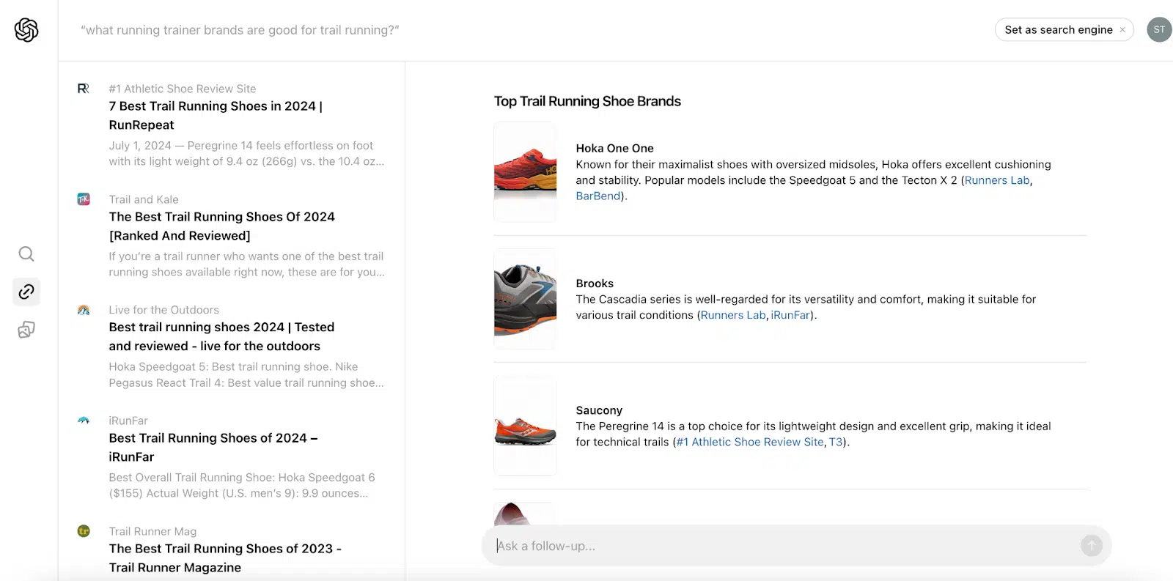Select the links sources icon in sidebar
The height and width of the screenshot is (581, 1173).
pos(26,292)
